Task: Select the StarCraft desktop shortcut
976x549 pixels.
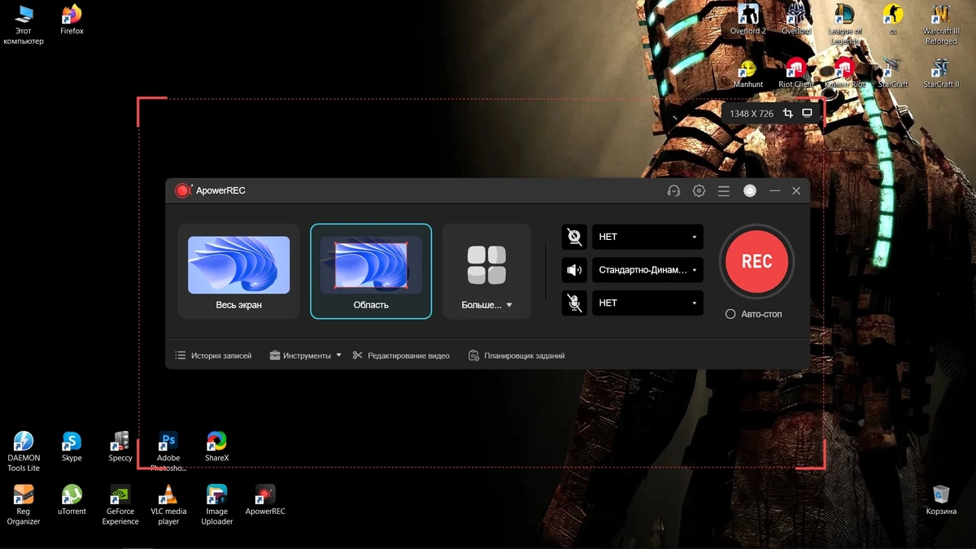Action: click(893, 73)
